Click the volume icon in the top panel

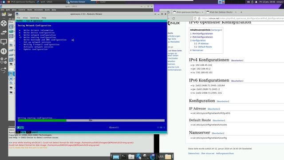(x=248, y=2)
